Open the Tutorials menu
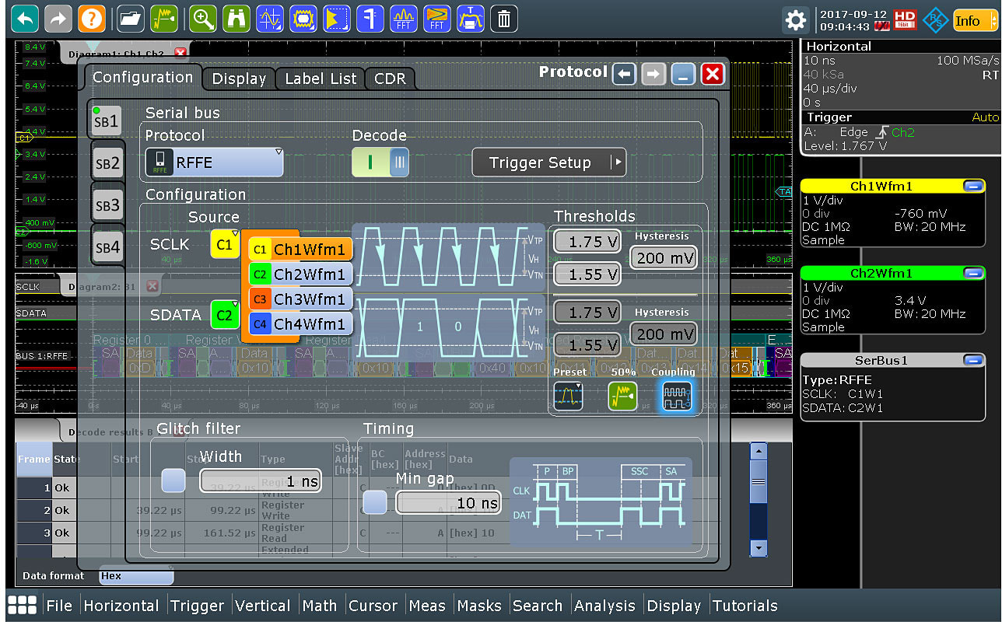The image size is (1002, 622). coord(744,606)
